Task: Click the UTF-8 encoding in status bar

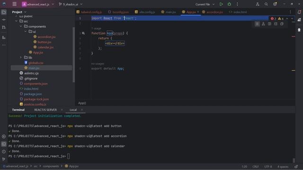Action: [x=268, y=167]
